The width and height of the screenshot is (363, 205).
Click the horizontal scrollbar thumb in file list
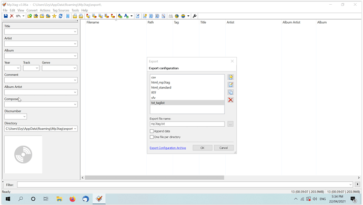click(155, 178)
